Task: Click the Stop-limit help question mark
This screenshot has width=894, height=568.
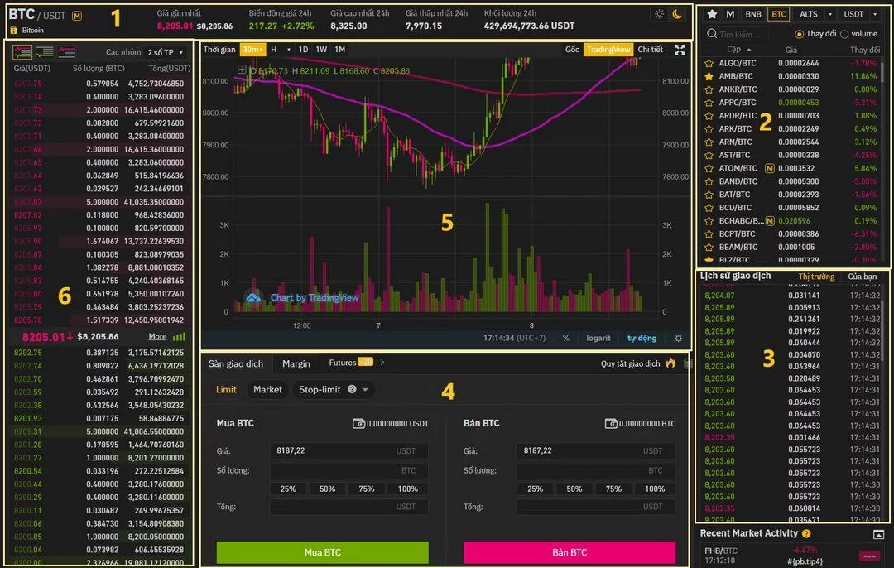Action: (x=352, y=389)
